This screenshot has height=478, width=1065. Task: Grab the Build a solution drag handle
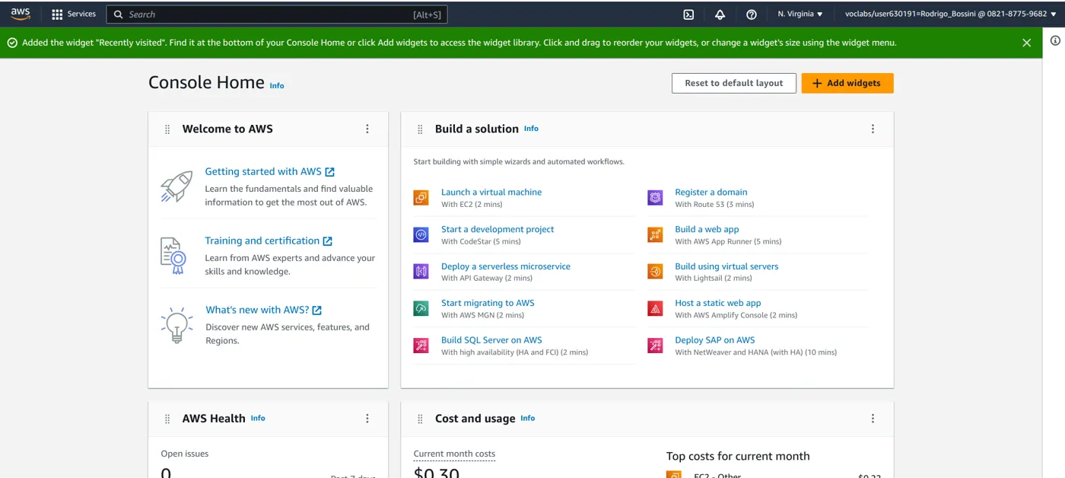420,129
